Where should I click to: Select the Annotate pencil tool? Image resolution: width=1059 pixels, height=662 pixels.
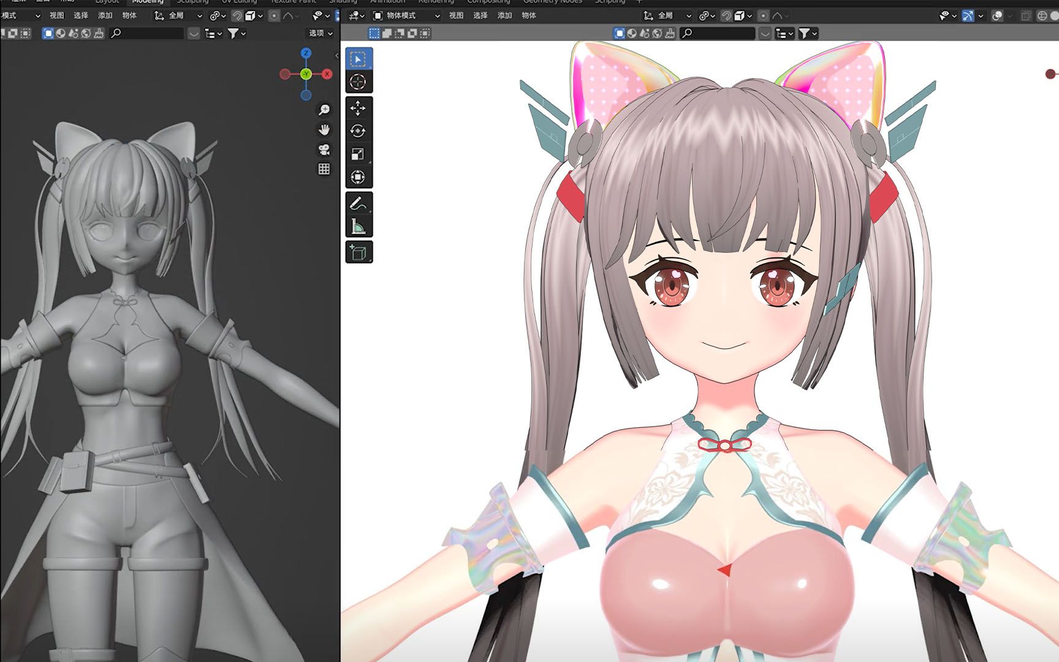point(358,204)
